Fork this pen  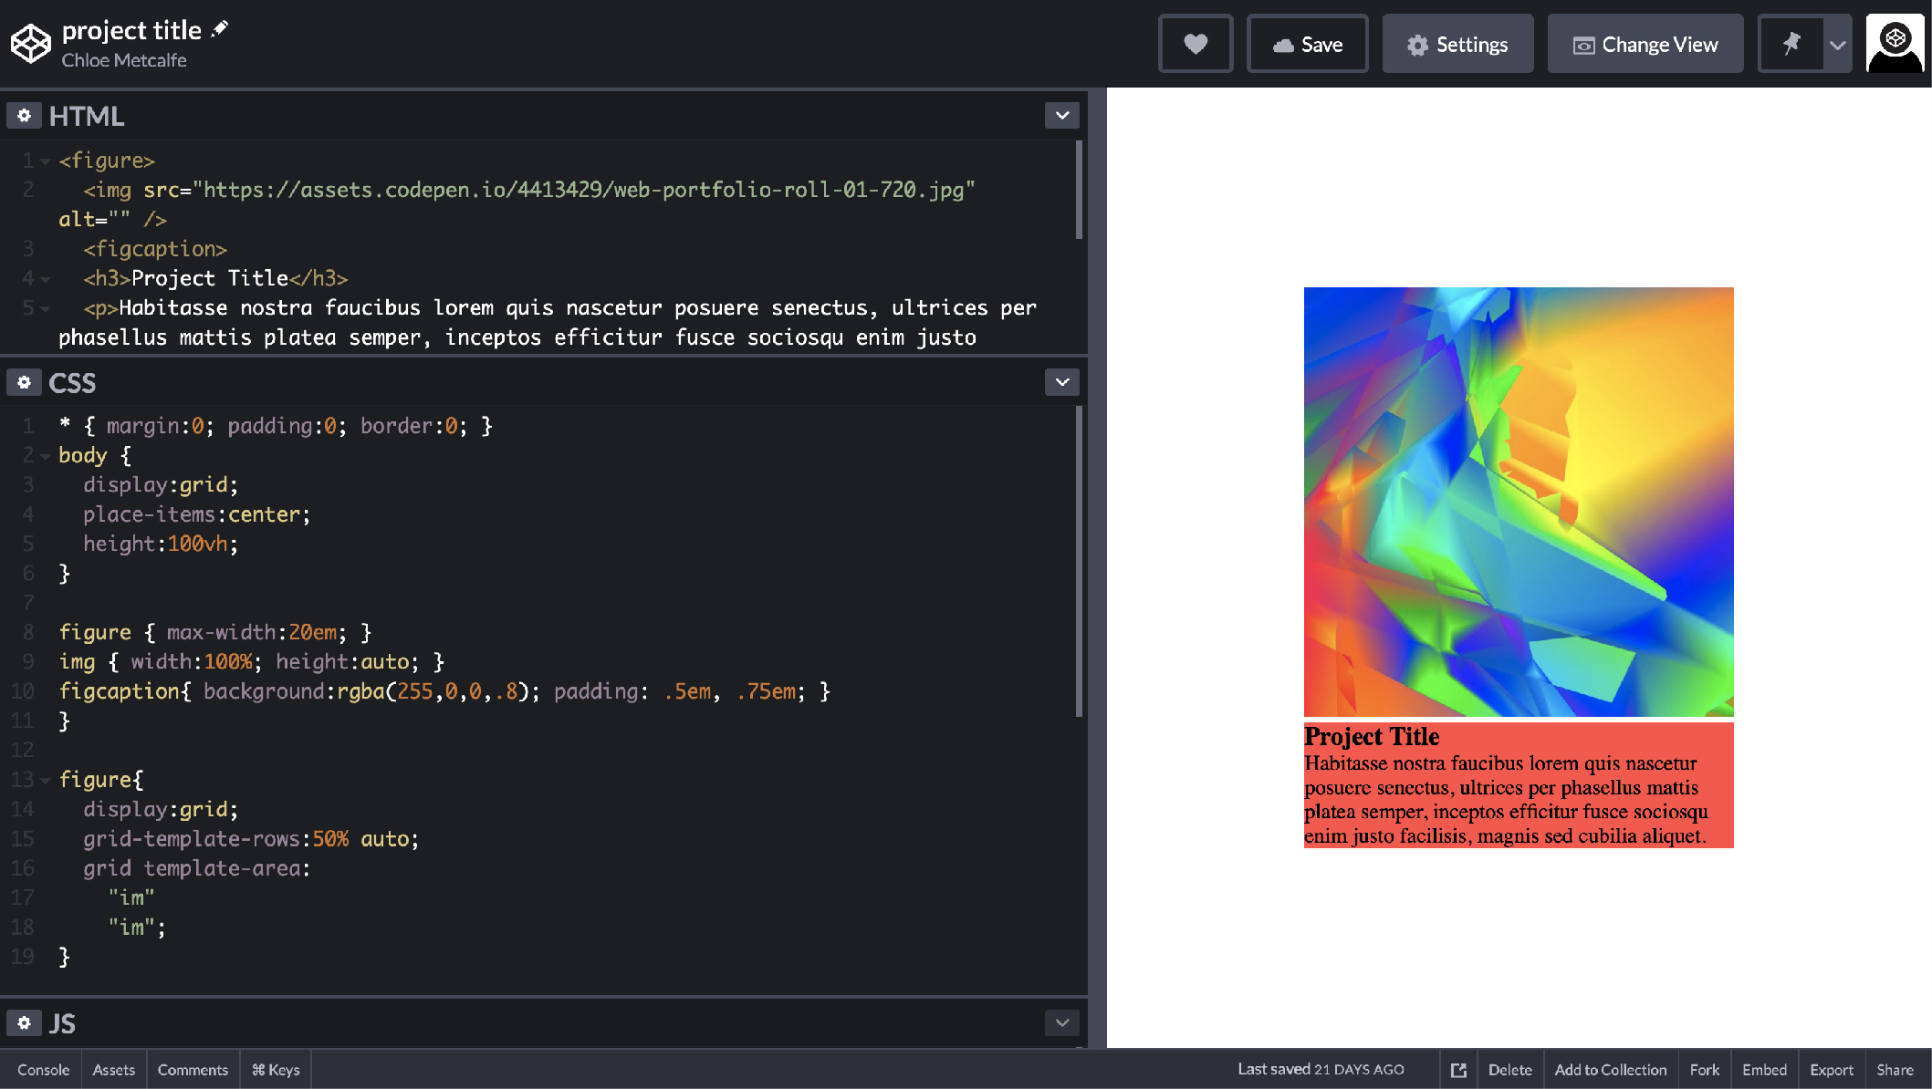[x=1705, y=1069]
